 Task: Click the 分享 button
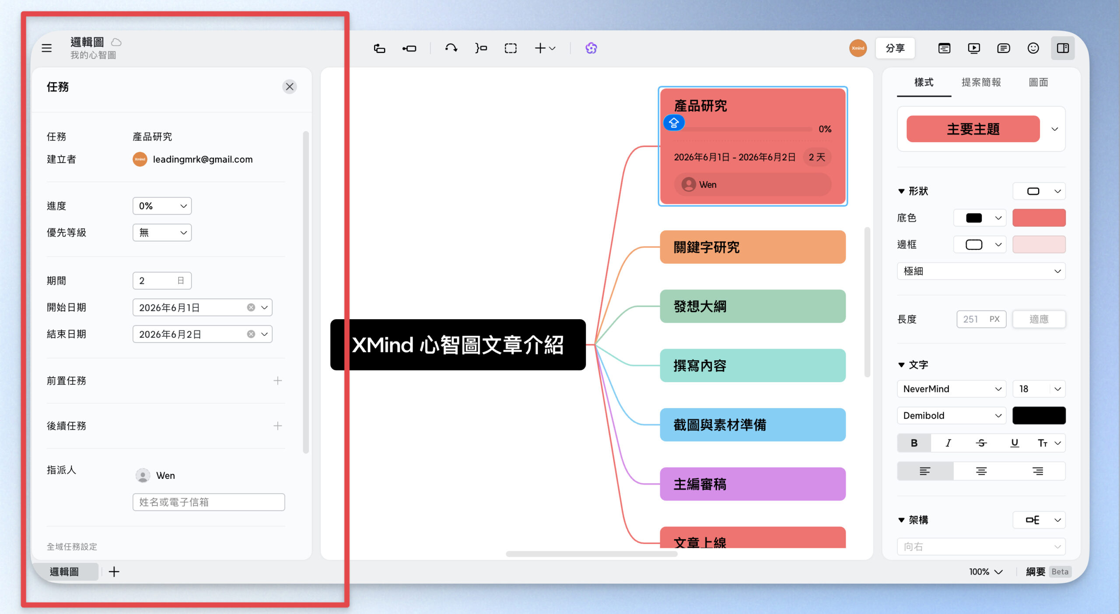(895, 48)
